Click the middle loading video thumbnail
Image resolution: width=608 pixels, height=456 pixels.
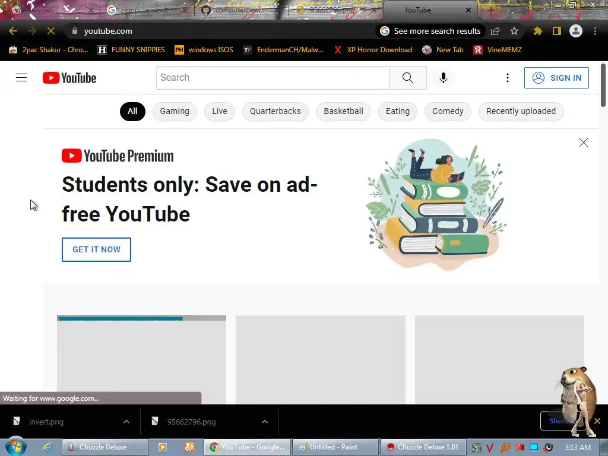point(321,359)
